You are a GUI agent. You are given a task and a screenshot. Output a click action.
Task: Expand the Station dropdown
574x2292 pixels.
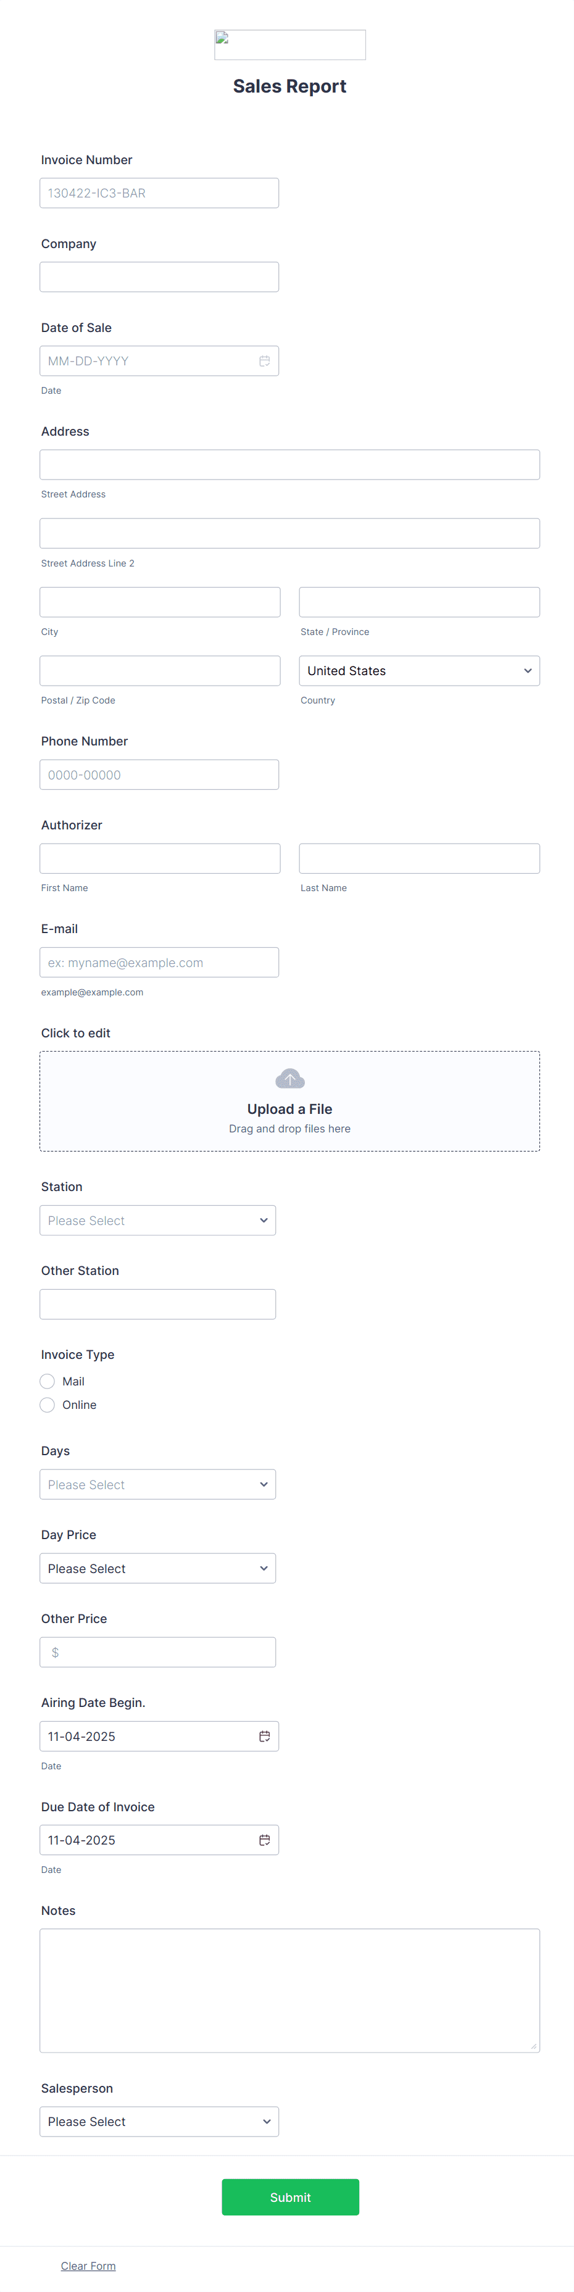(157, 1221)
